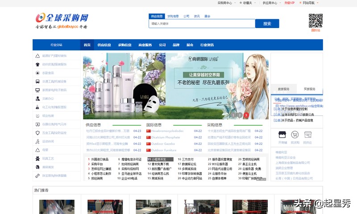Viewport: 357px width, 214px height.
Task: Focus the keyword search input field
Action: click(x=202, y=24)
